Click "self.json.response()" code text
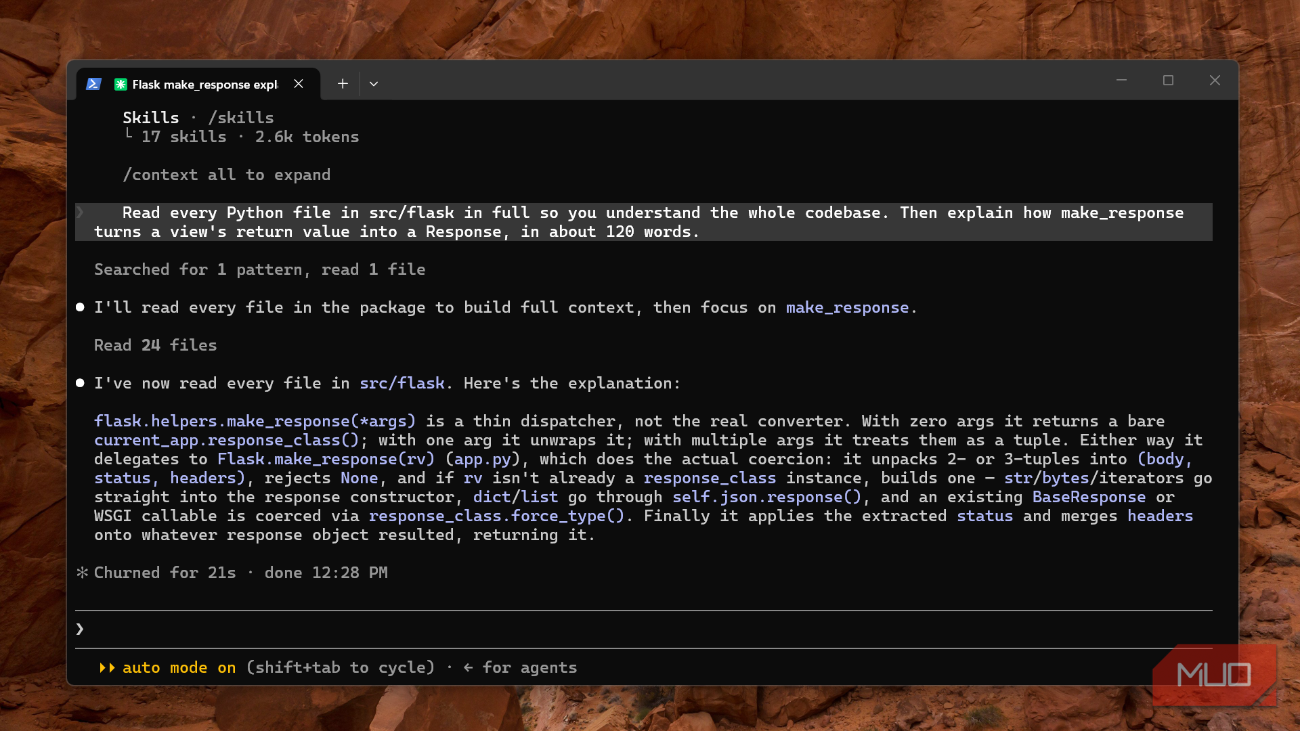Screen dimensions: 1300x731 pos(766,497)
